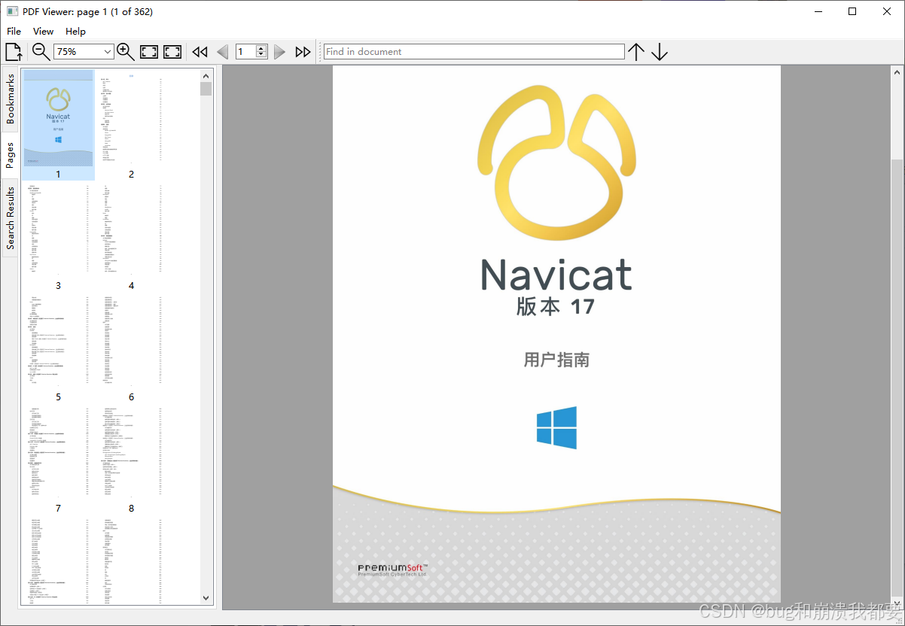Zoom in with the plus magnifier
Image resolution: width=905 pixels, height=626 pixels.
point(126,52)
